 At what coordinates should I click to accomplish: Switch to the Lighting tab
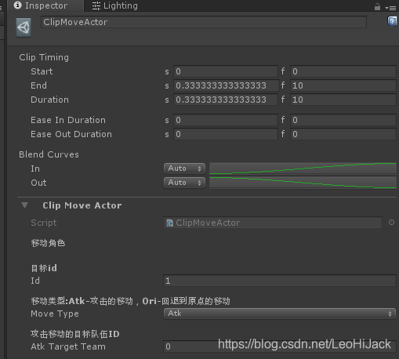tap(115, 5)
